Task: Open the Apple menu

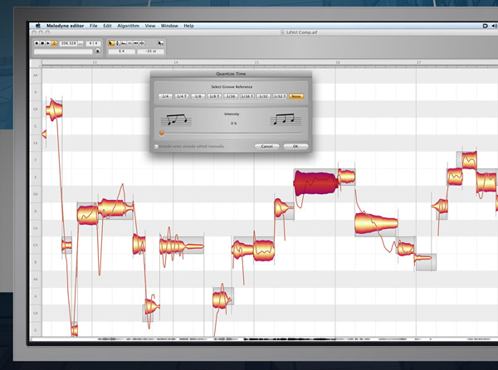Action: (x=38, y=26)
